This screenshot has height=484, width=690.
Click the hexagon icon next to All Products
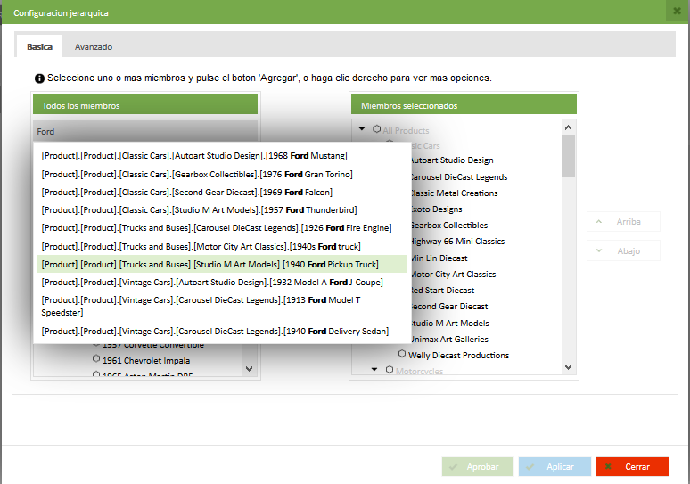click(x=376, y=129)
